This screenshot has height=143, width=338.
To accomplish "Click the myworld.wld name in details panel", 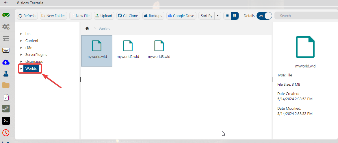I will pos(305,66).
